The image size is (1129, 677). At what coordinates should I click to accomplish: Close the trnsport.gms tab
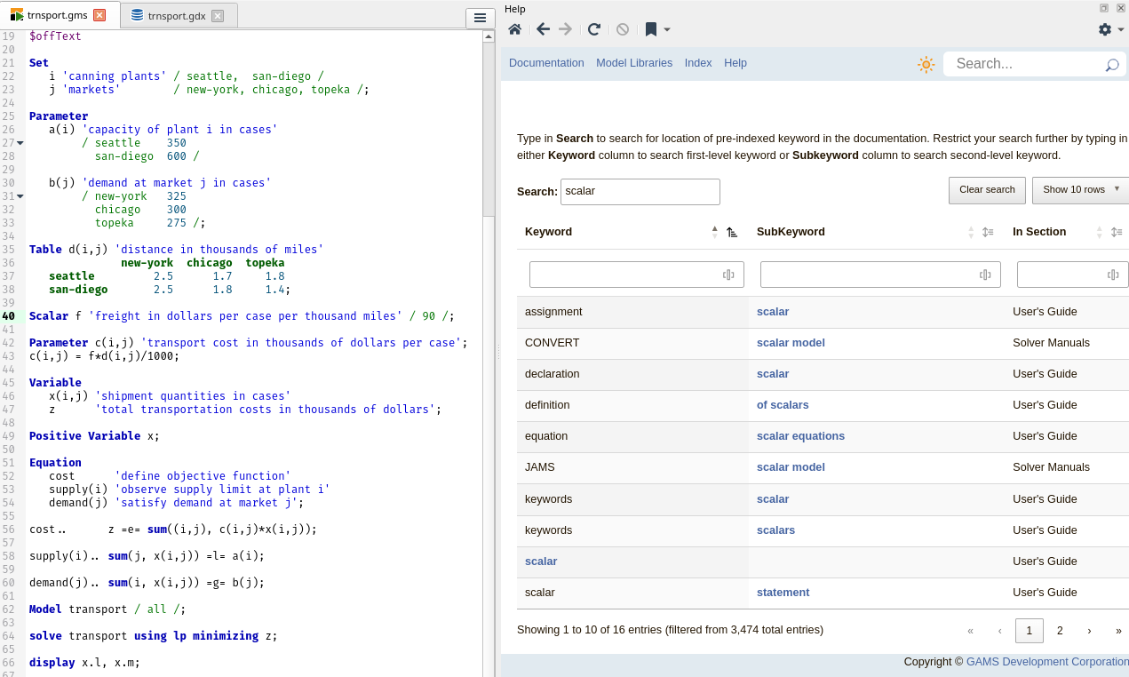pos(99,15)
